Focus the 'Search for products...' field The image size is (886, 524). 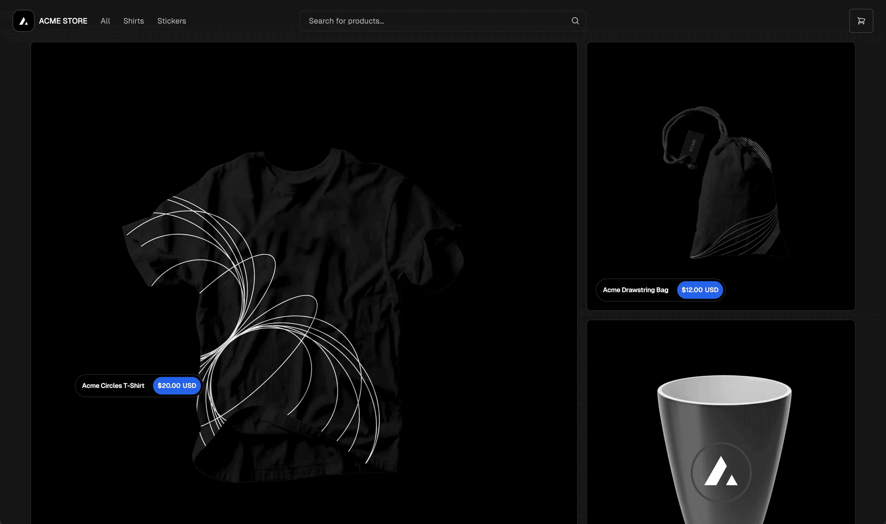coord(434,21)
